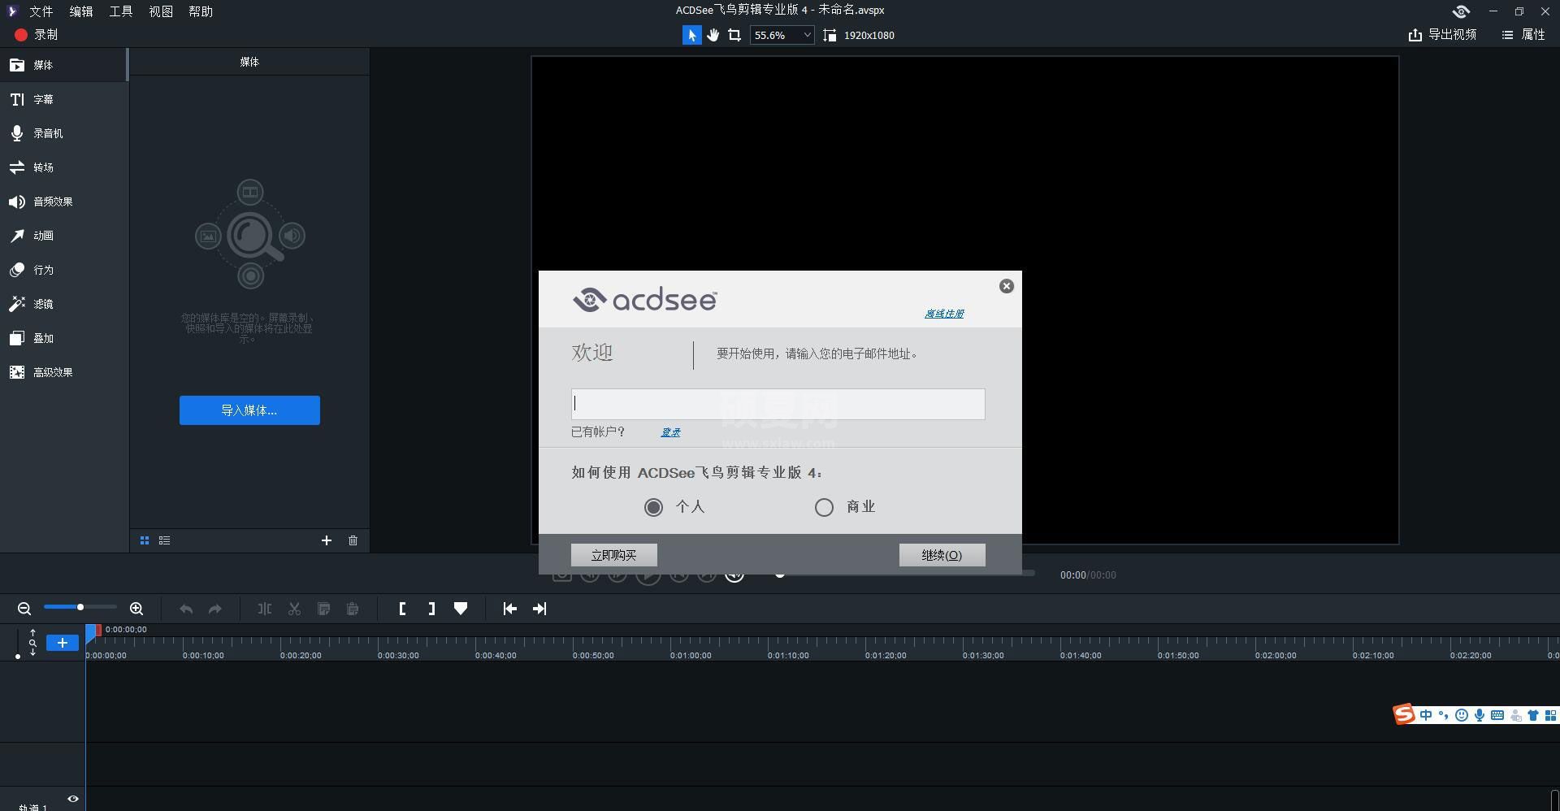Click the 离线注册 offline register link
This screenshot has height=811, width=1560.
pos(944,314)
